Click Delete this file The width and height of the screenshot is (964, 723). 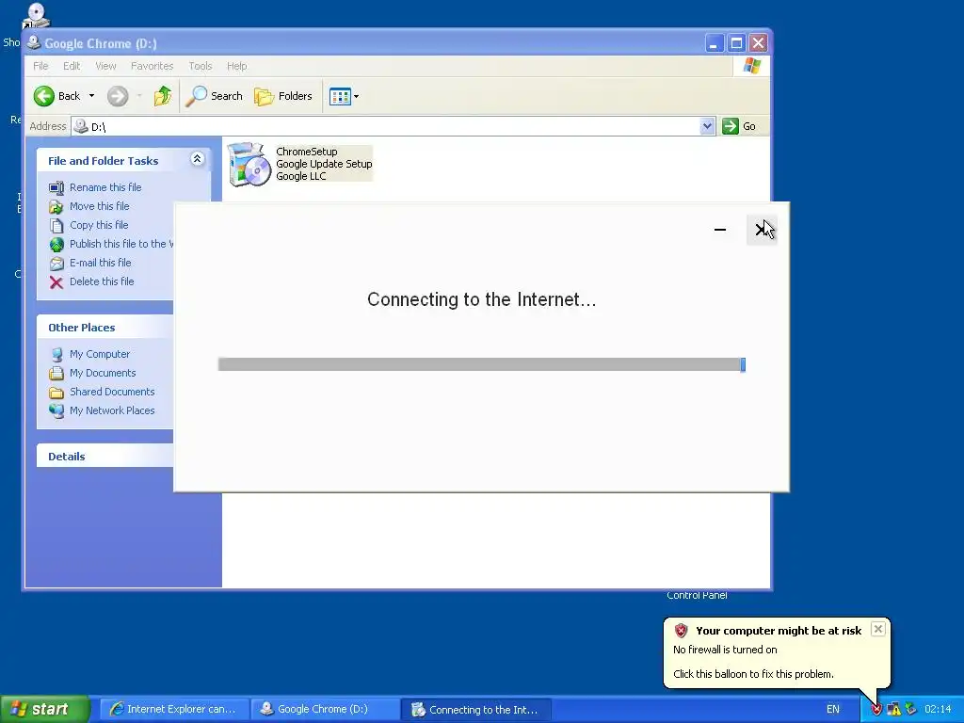[x=102, y=281]
